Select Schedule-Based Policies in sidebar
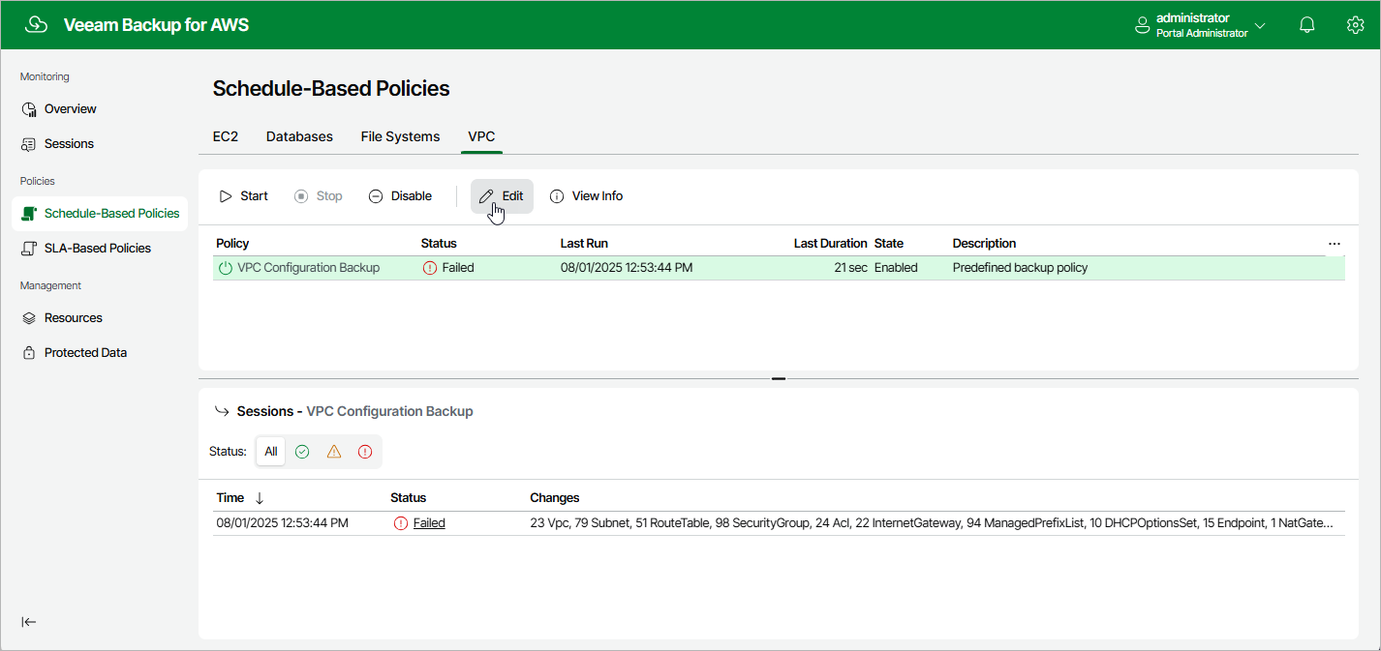 click(100, 213)
